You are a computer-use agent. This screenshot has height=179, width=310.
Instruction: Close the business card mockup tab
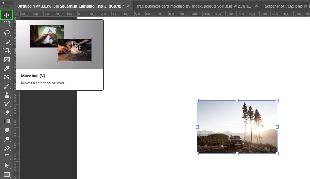257,6
